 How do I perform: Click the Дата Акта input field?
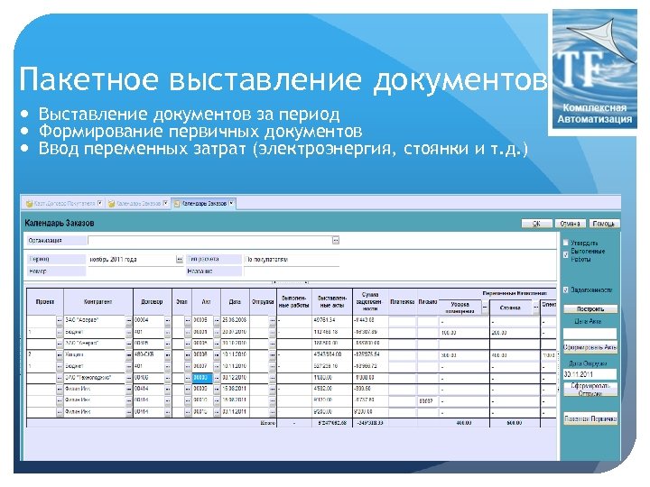point(590,334)
